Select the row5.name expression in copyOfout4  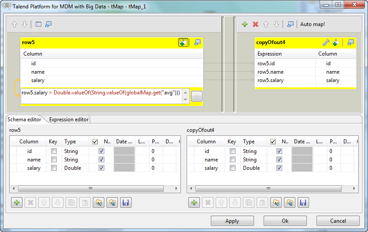(x=285, y=72)
